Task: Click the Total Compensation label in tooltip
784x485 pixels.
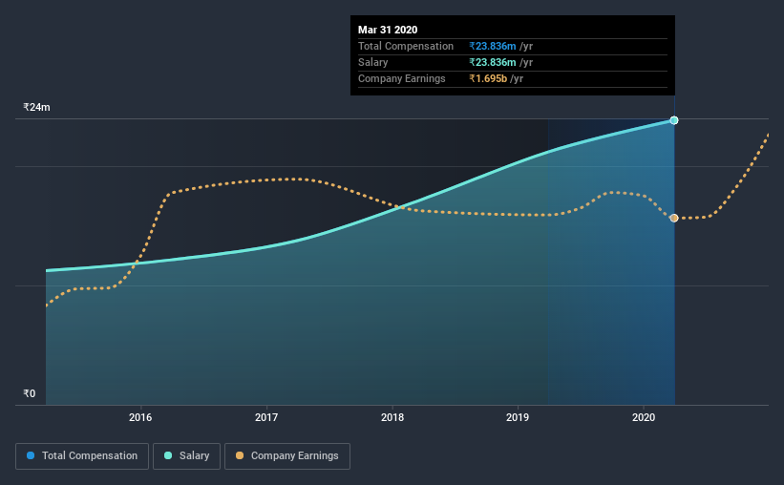Action: tap(406, 46)
